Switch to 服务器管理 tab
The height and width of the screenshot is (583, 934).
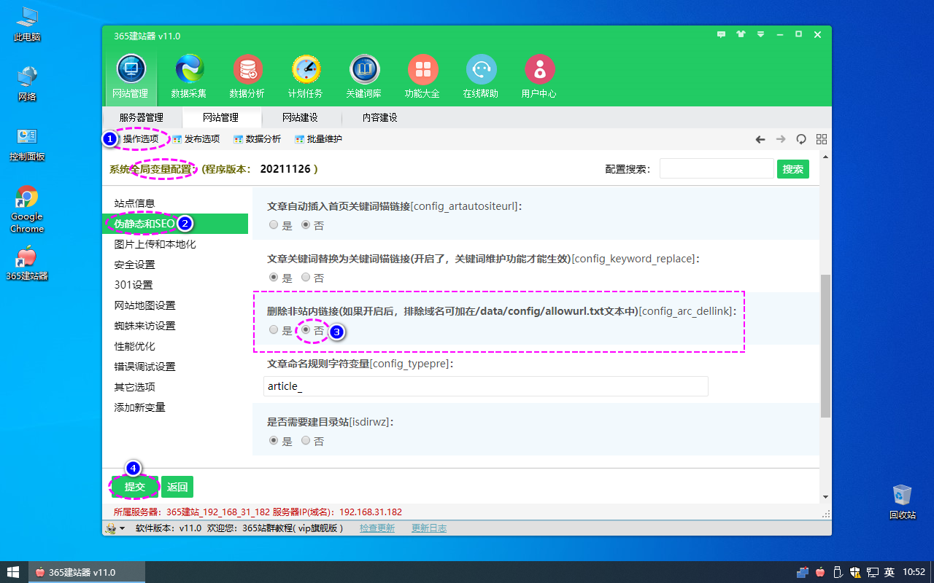tap(142, 117)
